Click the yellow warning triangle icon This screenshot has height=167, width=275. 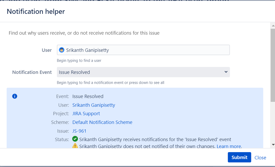[75, 146]
